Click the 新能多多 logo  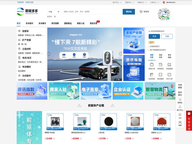[27, 12]
